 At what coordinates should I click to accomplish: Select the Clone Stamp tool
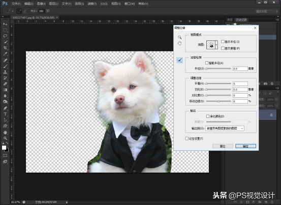tap(5, 72)
